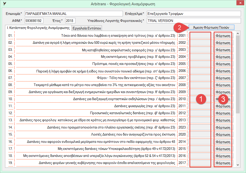Image resolution: width=246 pixels, height=173 pixels.
Task: Click the text 'Μη εκπιπτόμενες προβλέψεις'
Action: click(123, 57)
